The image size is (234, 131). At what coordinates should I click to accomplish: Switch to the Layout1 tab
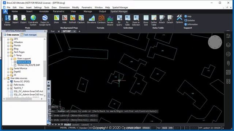tap(76, 124)
